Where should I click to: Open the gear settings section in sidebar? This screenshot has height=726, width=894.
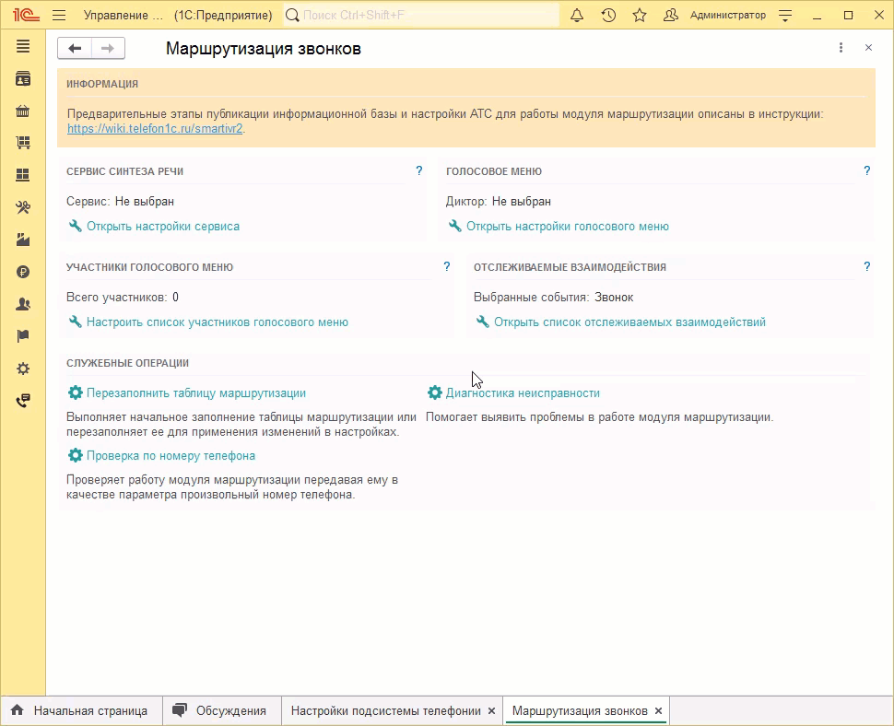pos(23,369)
